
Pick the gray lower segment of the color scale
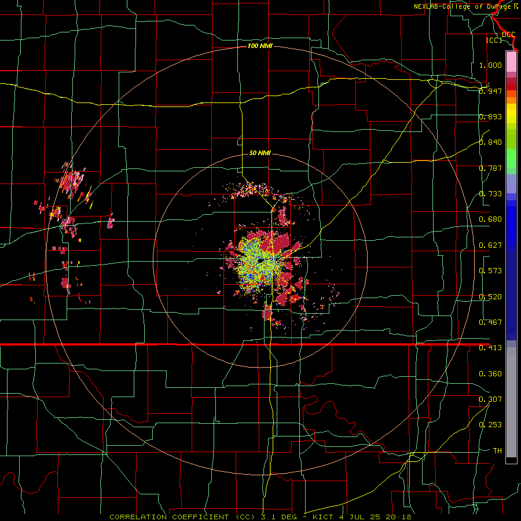[x=511, y=402]
